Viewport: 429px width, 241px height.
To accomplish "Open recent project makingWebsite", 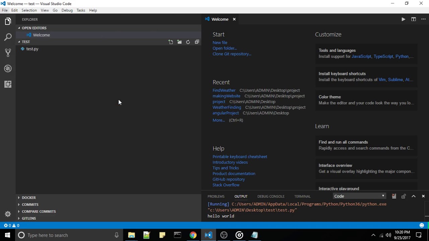I will tap(226, 96).
